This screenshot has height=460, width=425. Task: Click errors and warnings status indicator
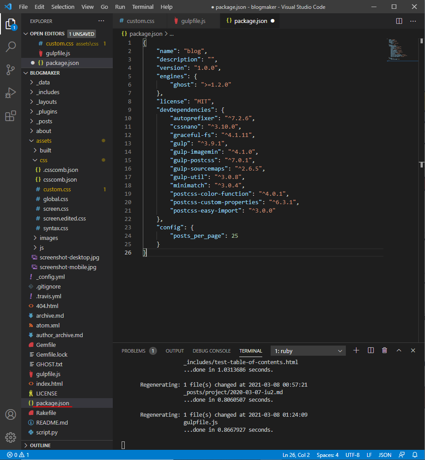[18, 455]
